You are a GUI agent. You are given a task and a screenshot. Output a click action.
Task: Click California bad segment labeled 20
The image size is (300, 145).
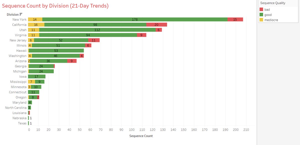(156, 25)
